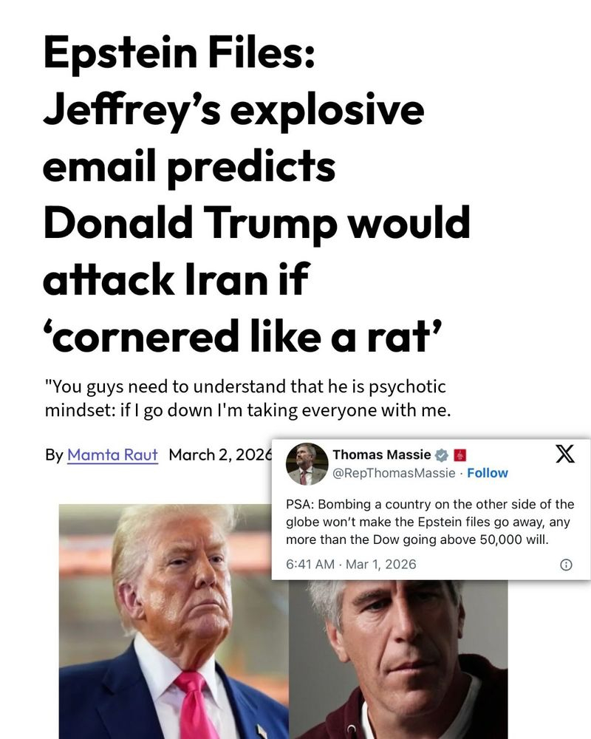Open author Mamta Raut's profile link

112,454
